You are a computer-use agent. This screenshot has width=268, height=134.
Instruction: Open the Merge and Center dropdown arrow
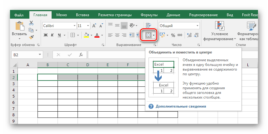point(154,35)
